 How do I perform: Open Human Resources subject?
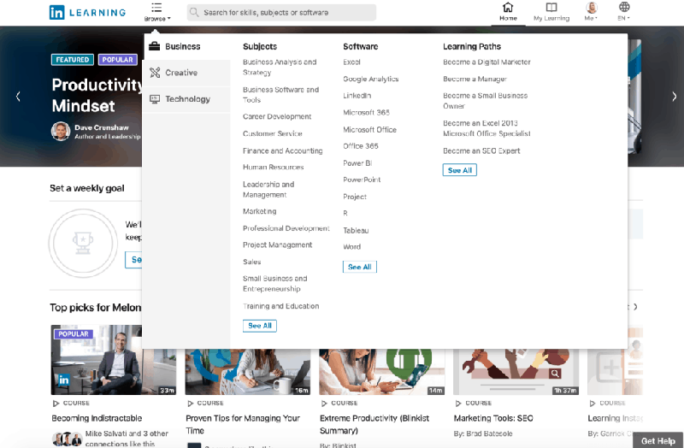(273, 167)
